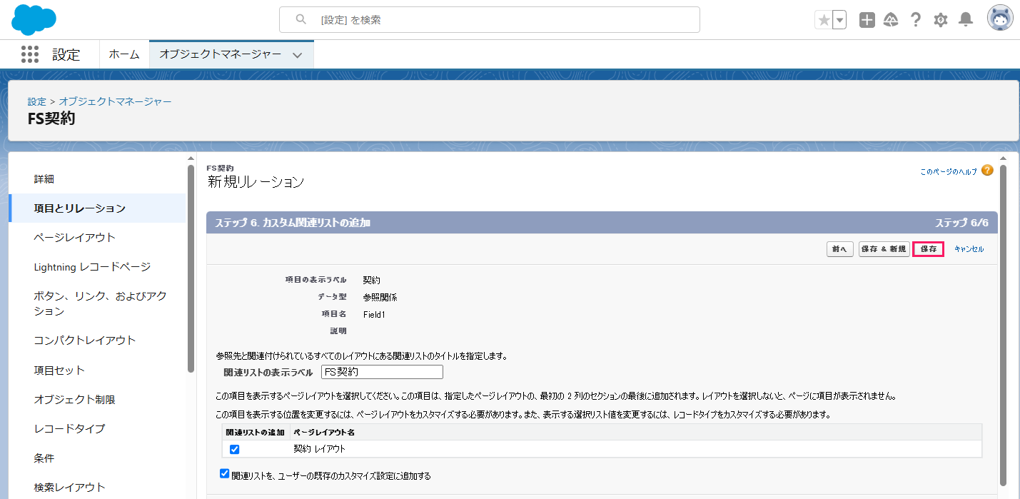
Task: Click the 契約 レイアウト layout name text
Action: [320, 449]
